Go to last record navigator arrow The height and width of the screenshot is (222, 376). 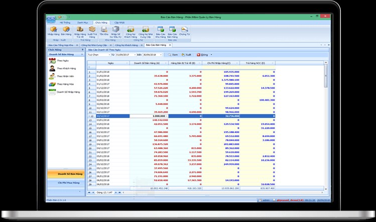pos(119,192)
